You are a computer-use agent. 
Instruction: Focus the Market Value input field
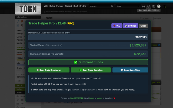88,37
